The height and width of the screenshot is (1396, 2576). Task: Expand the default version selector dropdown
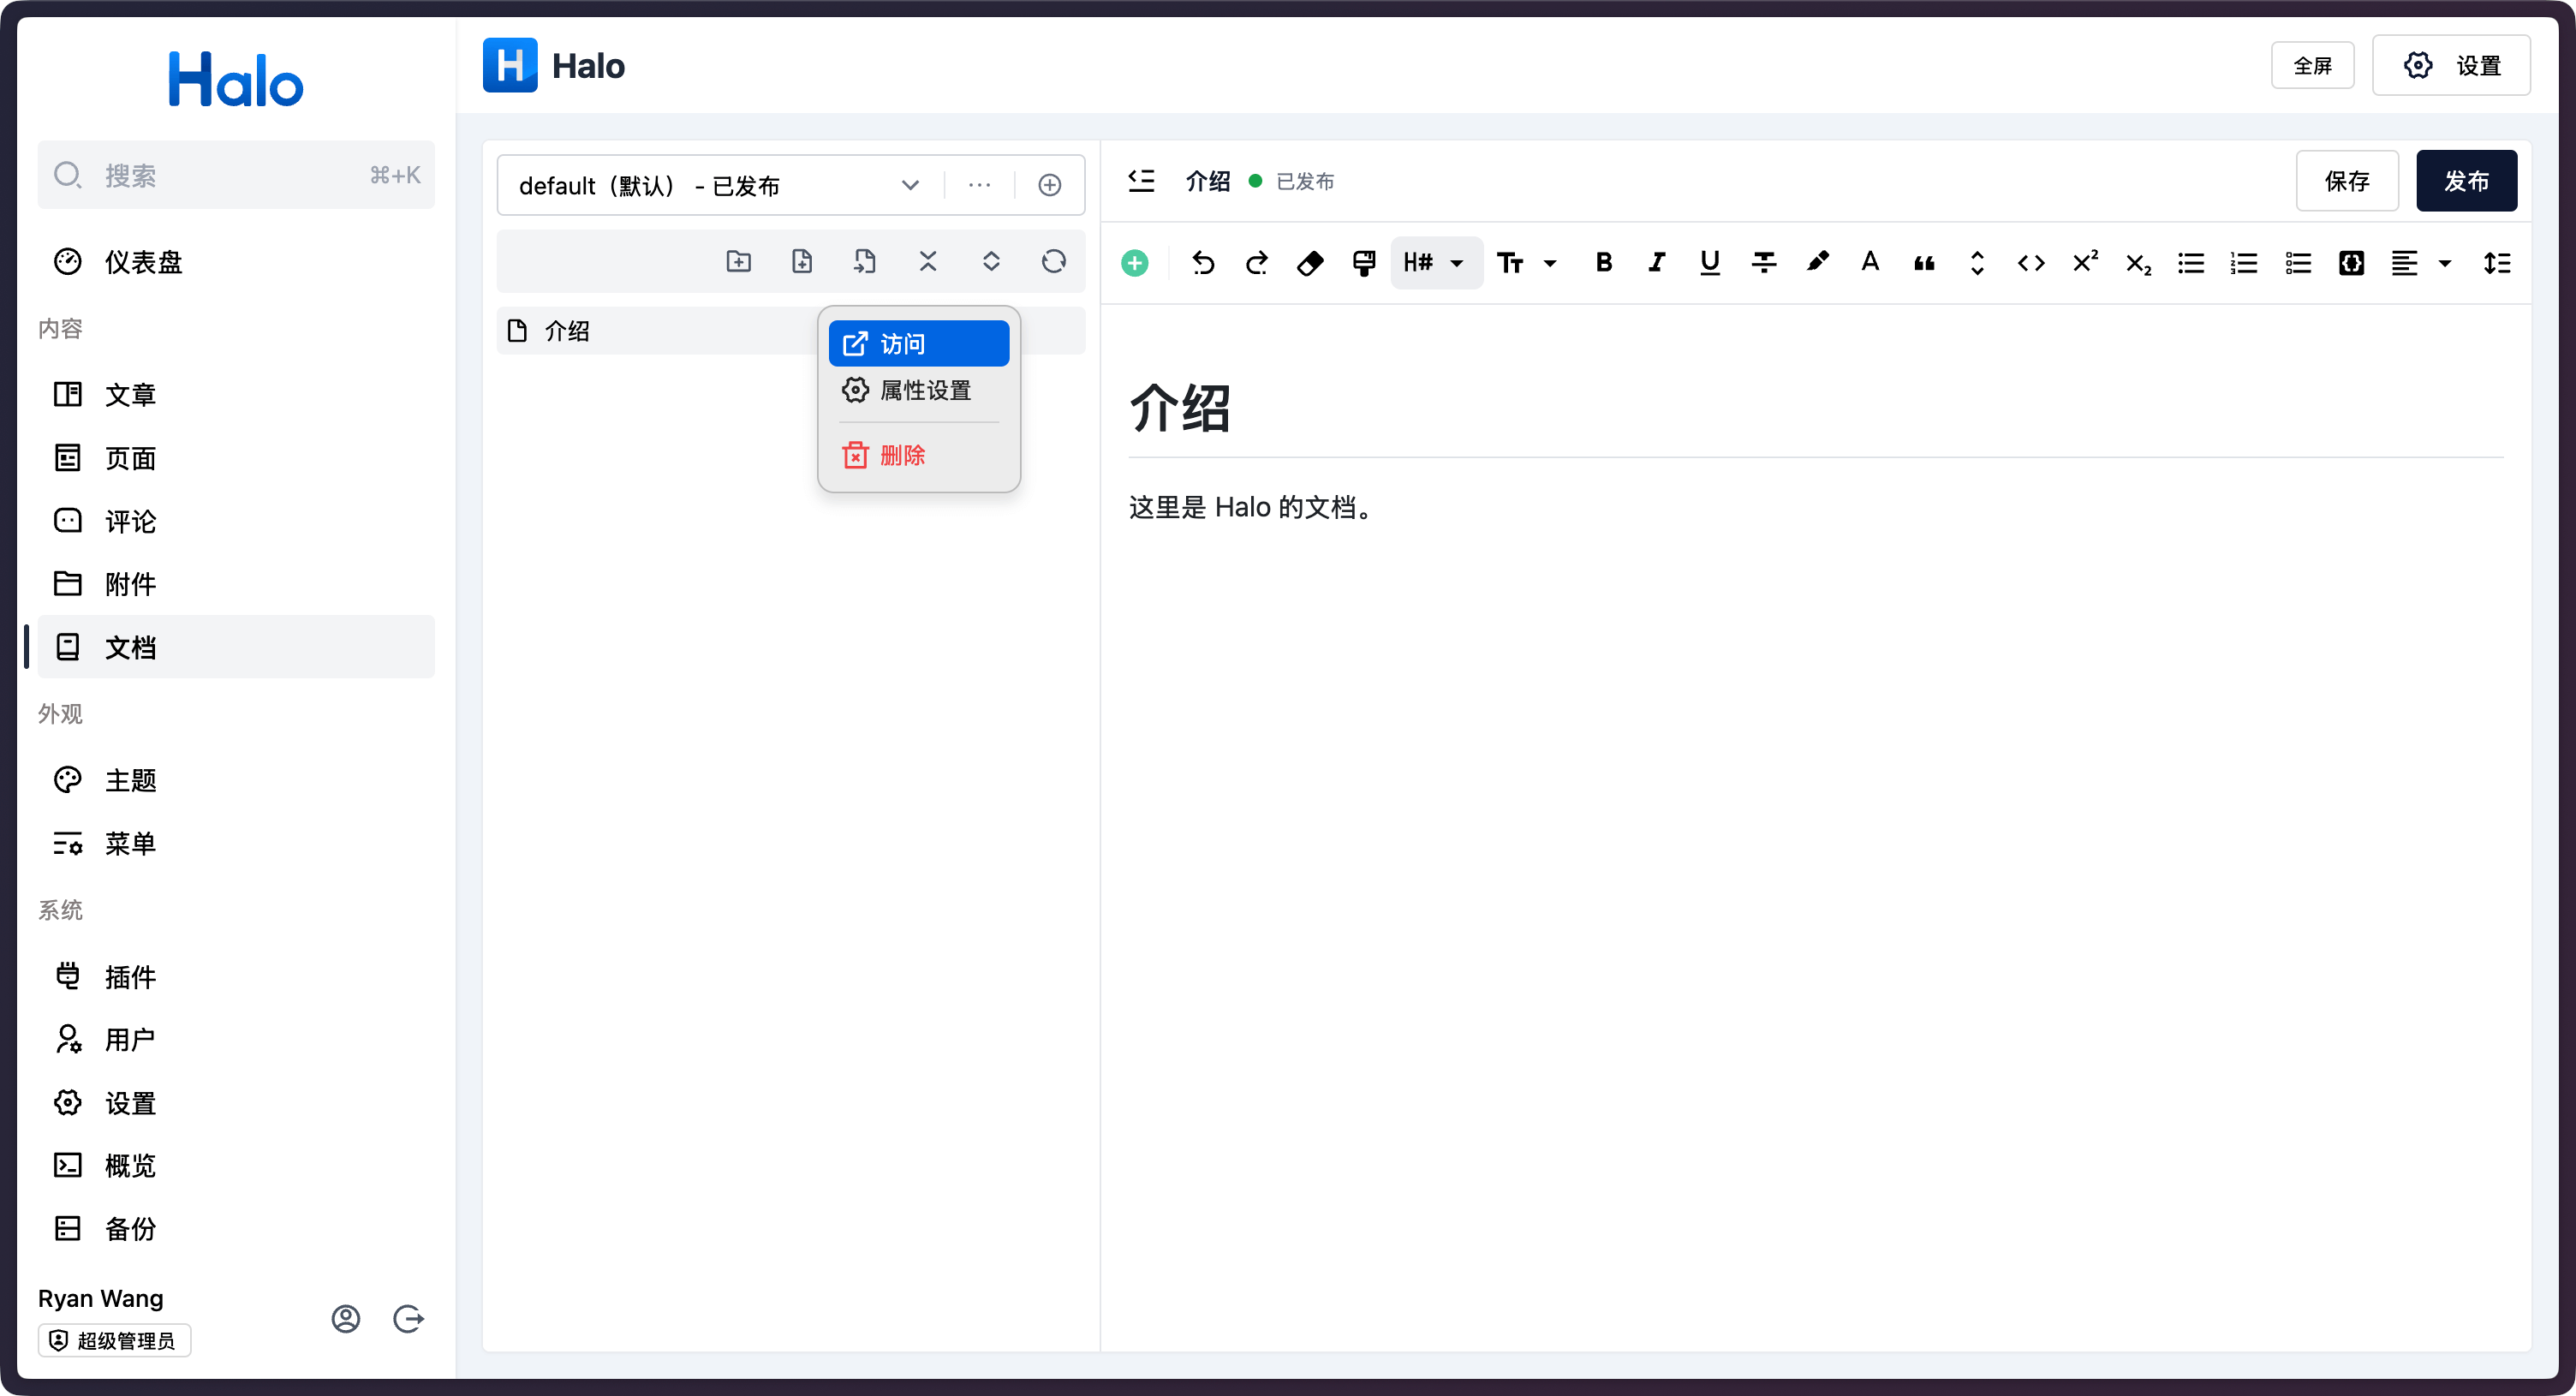point(909,185)
